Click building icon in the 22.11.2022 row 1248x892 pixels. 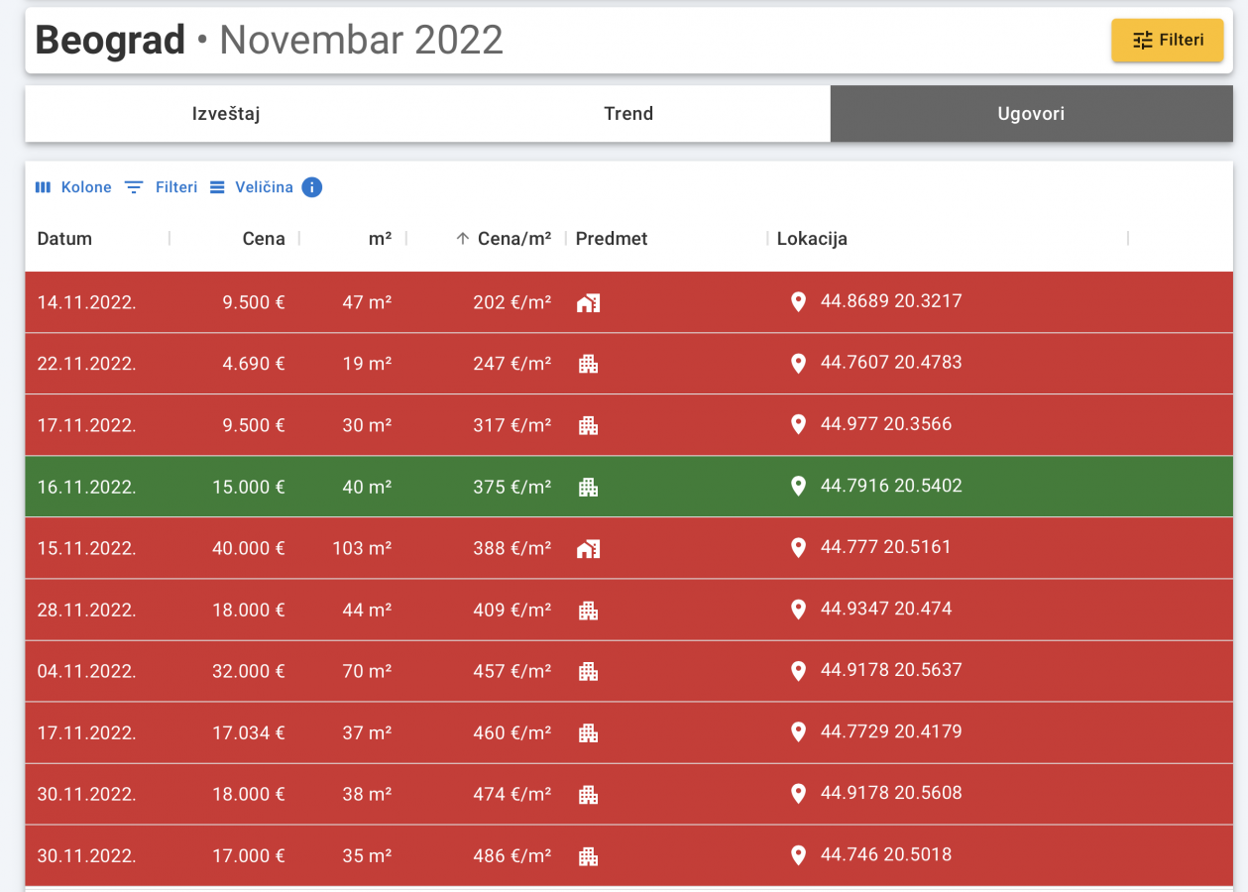(588, 365)
